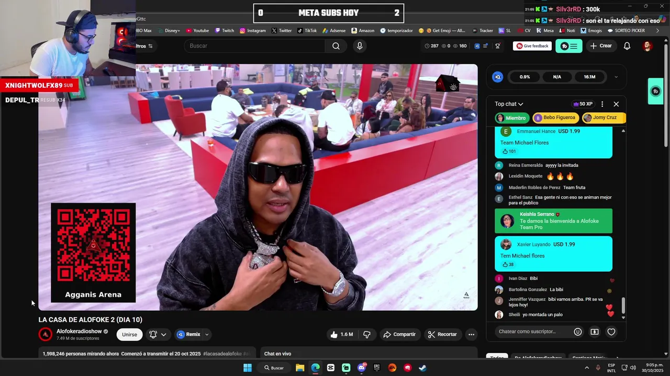The image size is (670, 376).
Task: Click the chat scrollbar thumb
Action: 623,305
